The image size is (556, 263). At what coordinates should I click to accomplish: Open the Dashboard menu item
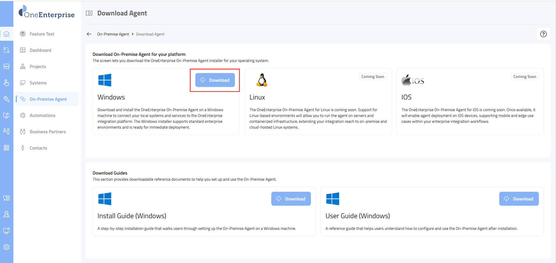pyautogui.click(x=40, y=50)
